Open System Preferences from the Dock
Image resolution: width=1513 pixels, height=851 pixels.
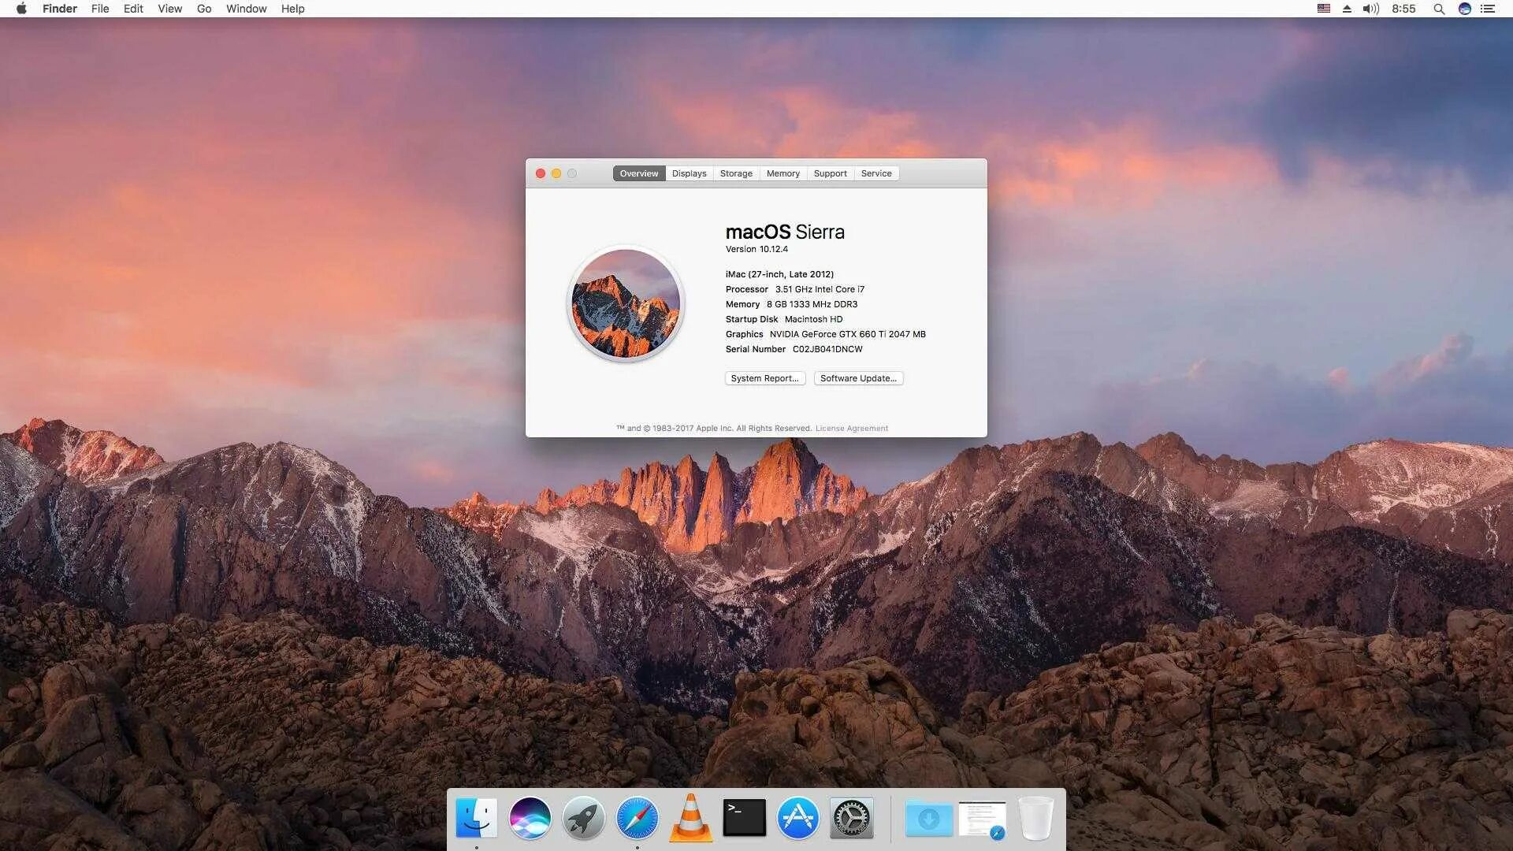(851, 818)
